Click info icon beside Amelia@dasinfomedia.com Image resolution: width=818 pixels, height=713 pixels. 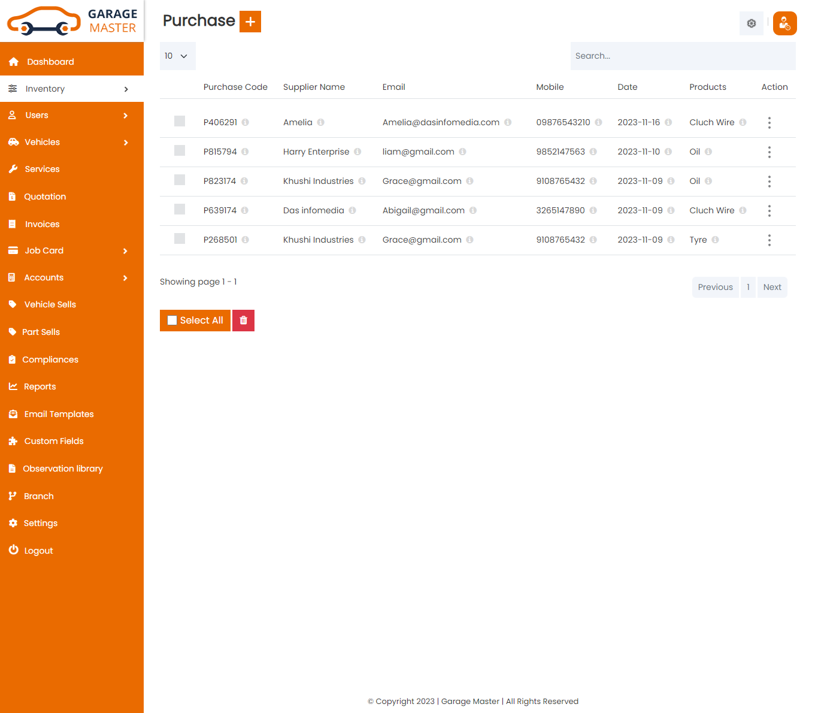point(508,122)
